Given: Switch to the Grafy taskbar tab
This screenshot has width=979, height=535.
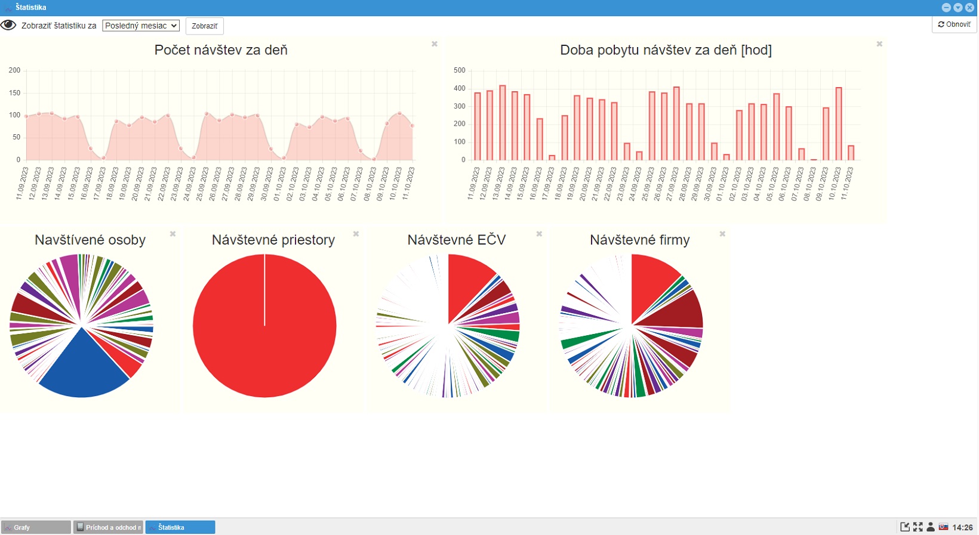Looking at the screenshot, I should pyautogui.click(x=36, y=527).
